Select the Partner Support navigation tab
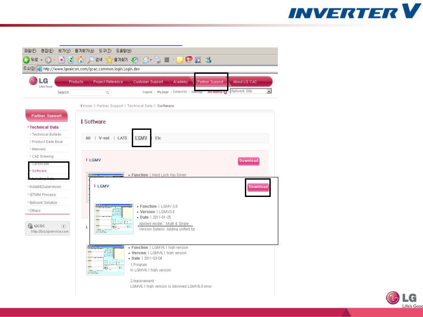 [x=211, y=82]
